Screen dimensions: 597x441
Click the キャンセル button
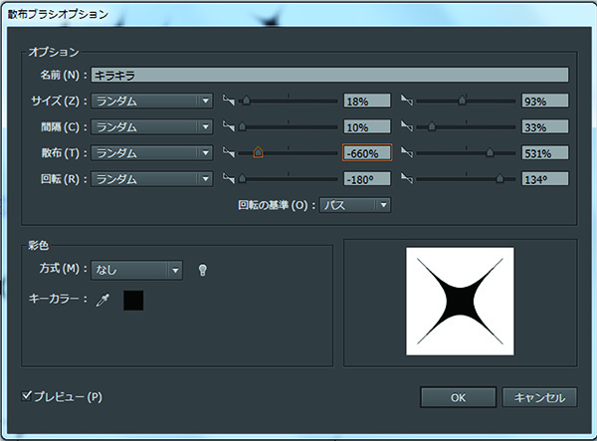539,397
